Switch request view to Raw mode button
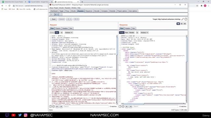Image resolution: width=211 pixels, height=118 pixels. point(57,32)
